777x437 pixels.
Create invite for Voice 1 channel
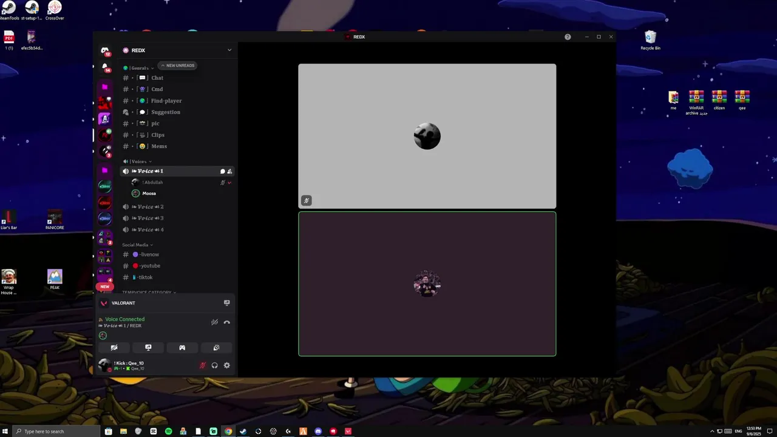(x=229, y=171)
